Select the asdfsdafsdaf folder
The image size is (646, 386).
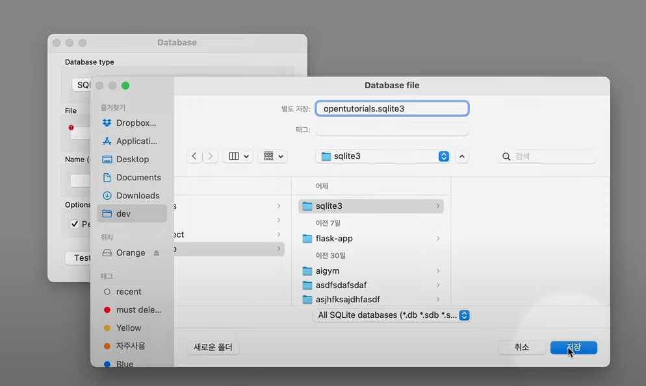pos(371,285)
